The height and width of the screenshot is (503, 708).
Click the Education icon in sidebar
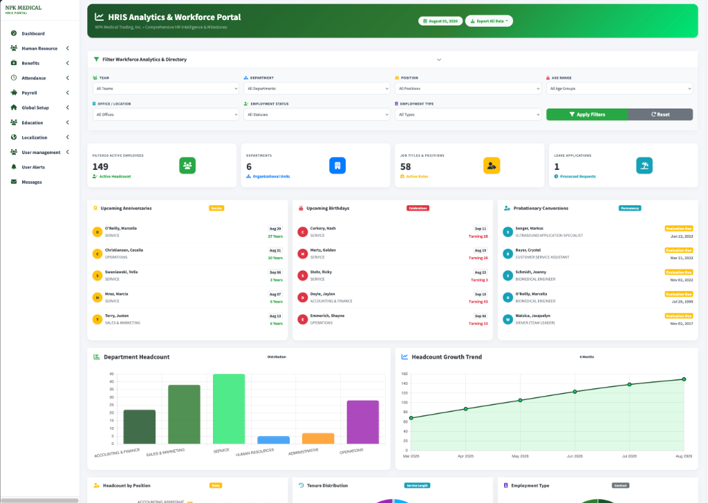tap(14, 122)
